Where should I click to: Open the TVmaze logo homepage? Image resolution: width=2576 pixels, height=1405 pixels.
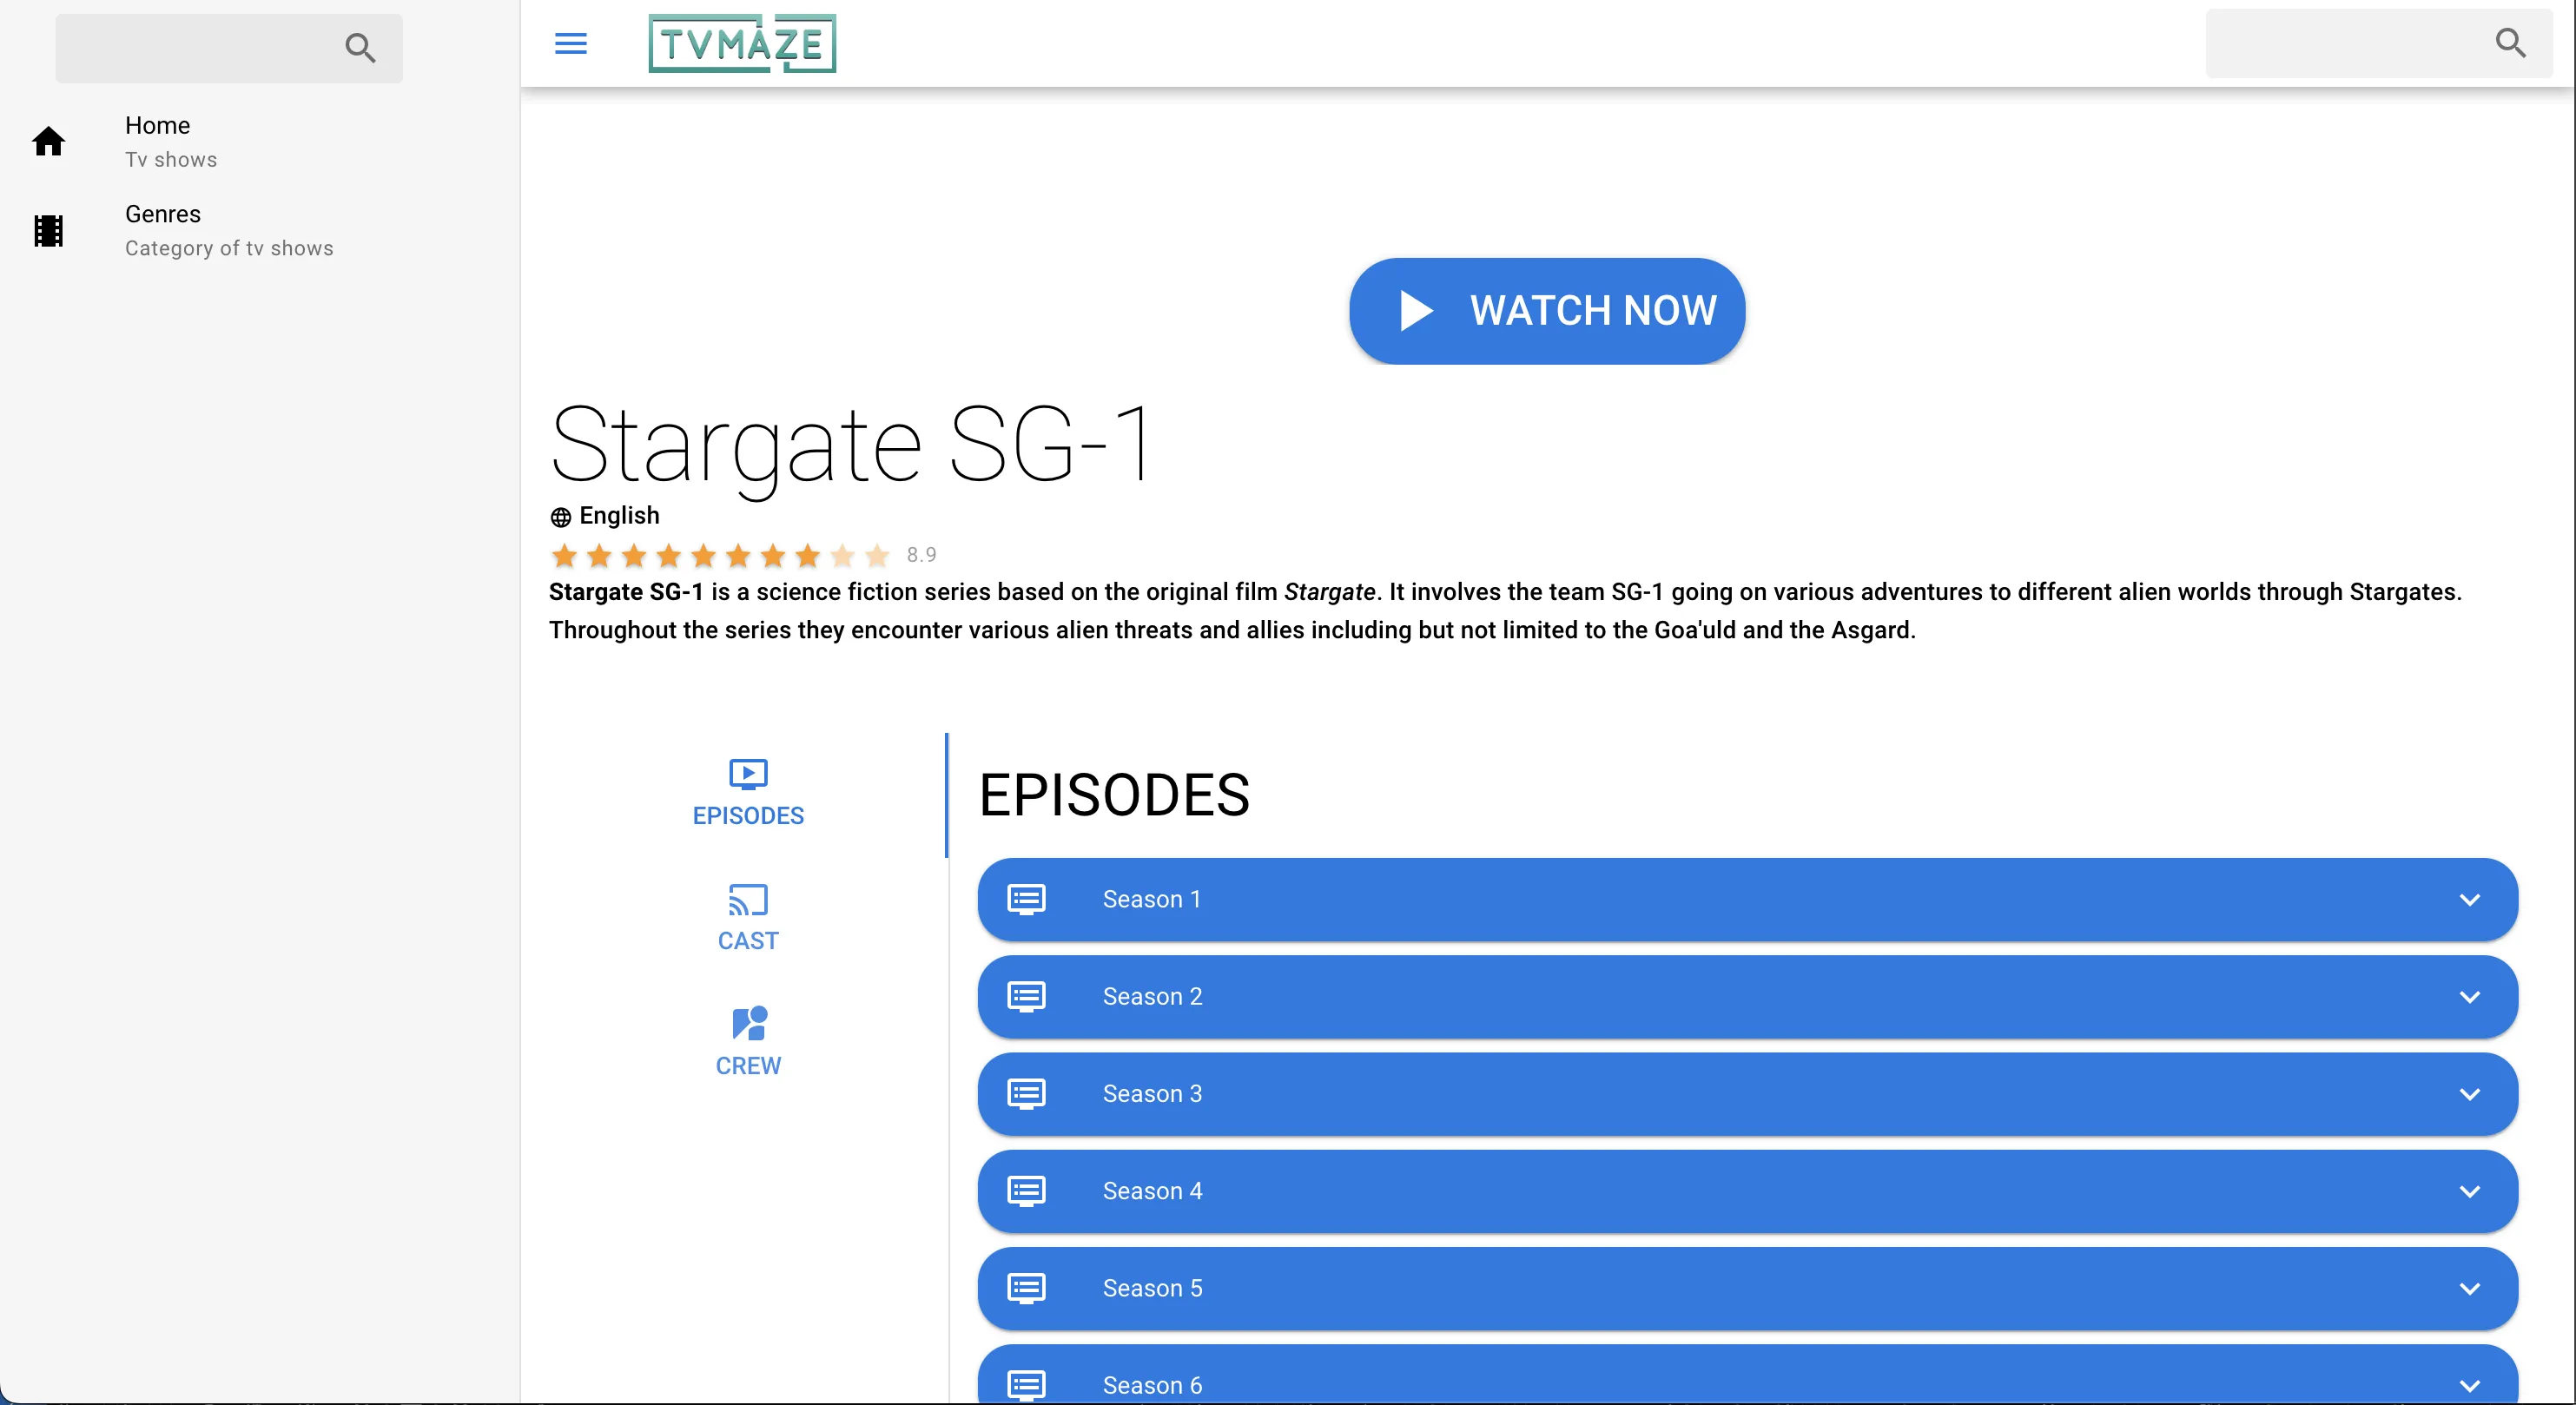pyautogui.click(x=742, y=44)
